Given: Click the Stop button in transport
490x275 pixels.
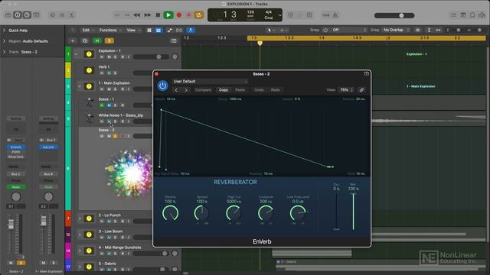Looking at the screenshot, I should (158, 15).
